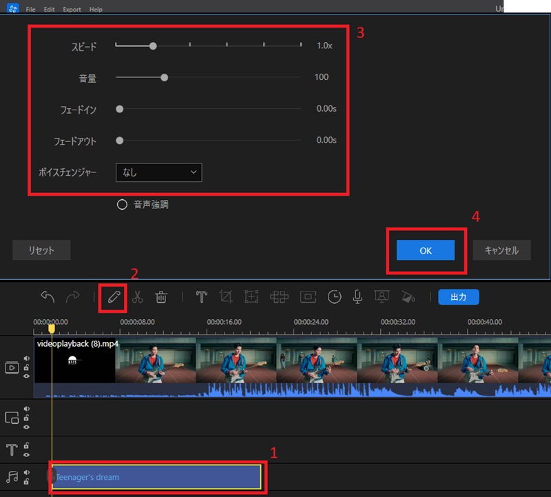Image resolution: width=551 pixels, height=497 pixels.
Task: Open the Export menu
Action: [x=72, y=10]
